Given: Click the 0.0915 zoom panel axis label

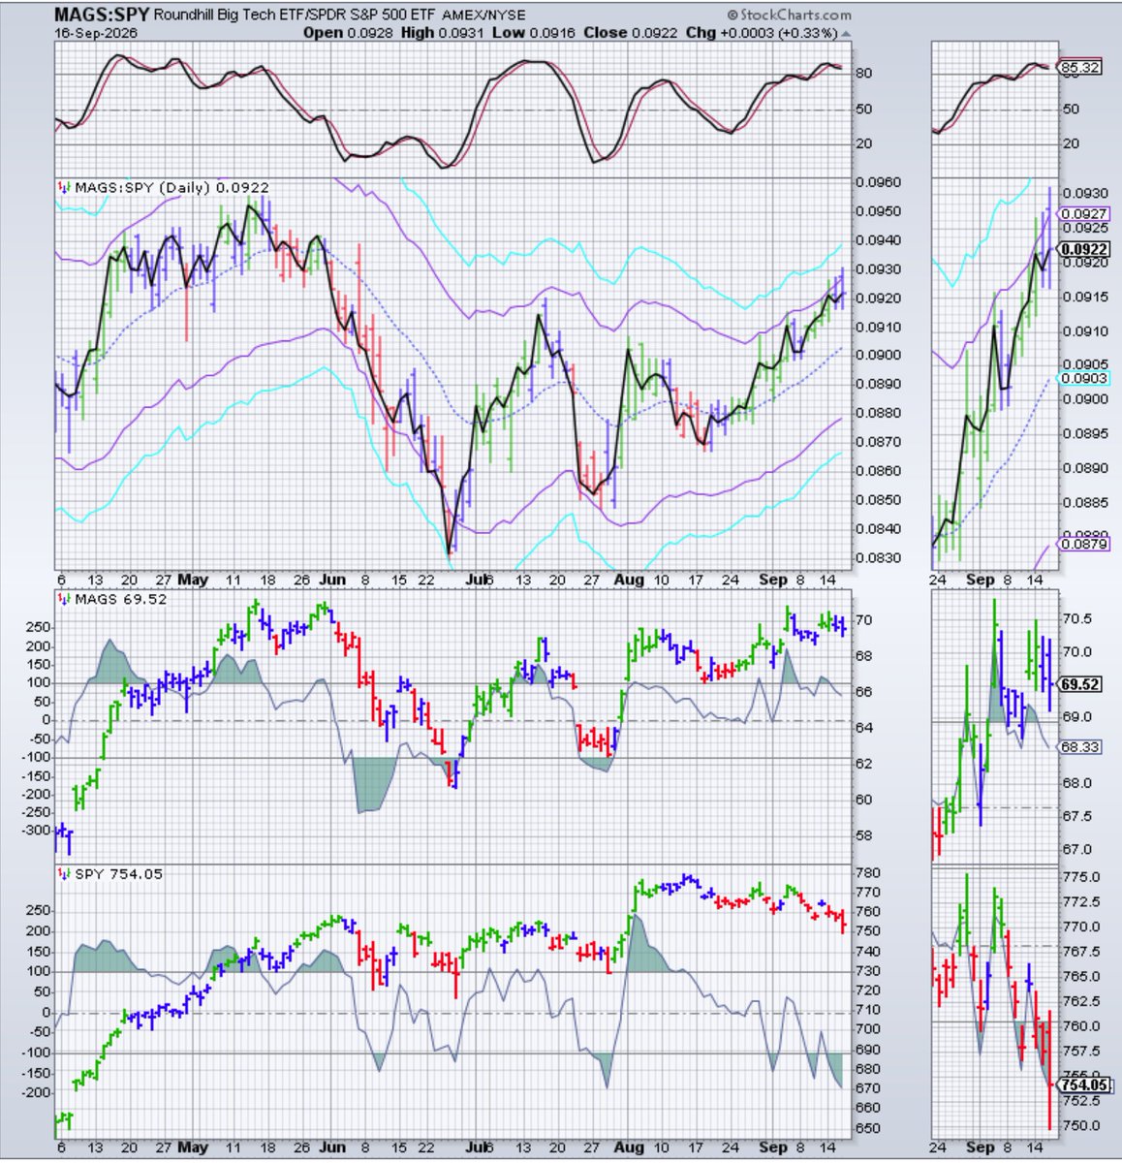Looking at the screenshot, I should (1083, 297).
